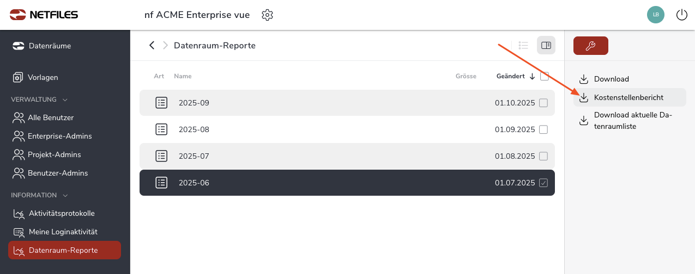The image size is (695, 274).
Task: Collapse the INFORMATION section
Action: [65, 195]
